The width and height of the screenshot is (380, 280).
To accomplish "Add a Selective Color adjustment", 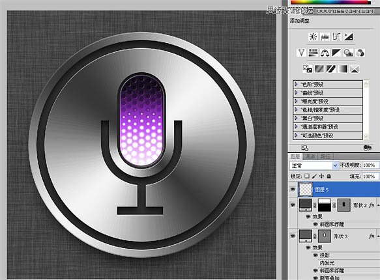I will [x=355, y=69].
